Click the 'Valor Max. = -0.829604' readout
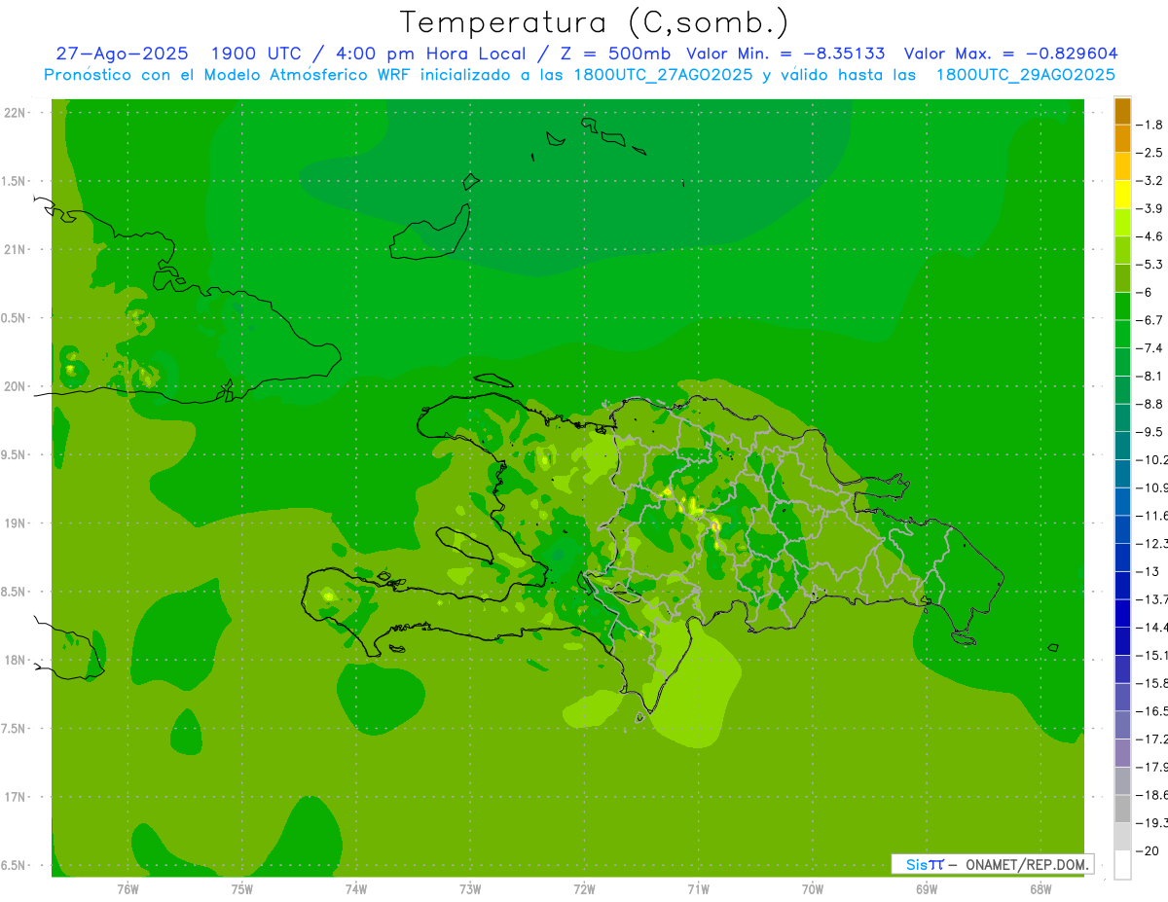1168x902 pixels. [1011, 54]
